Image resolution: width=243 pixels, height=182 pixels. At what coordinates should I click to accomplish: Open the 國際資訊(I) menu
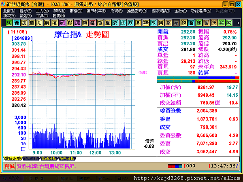(x=161, y=11)
